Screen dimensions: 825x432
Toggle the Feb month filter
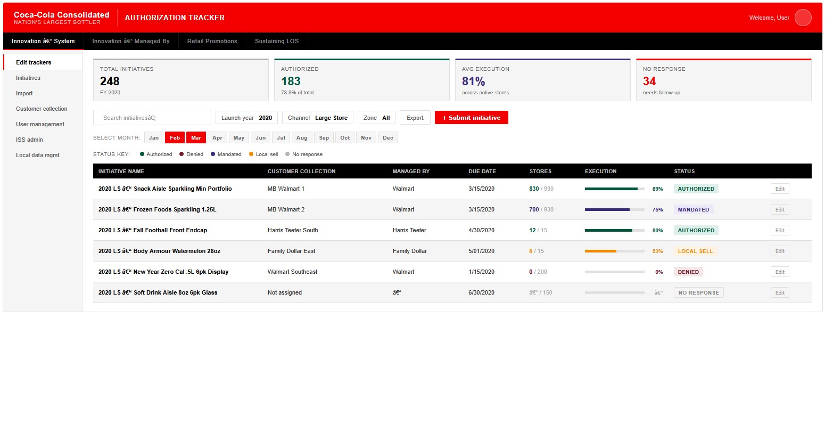click(175, 138)
